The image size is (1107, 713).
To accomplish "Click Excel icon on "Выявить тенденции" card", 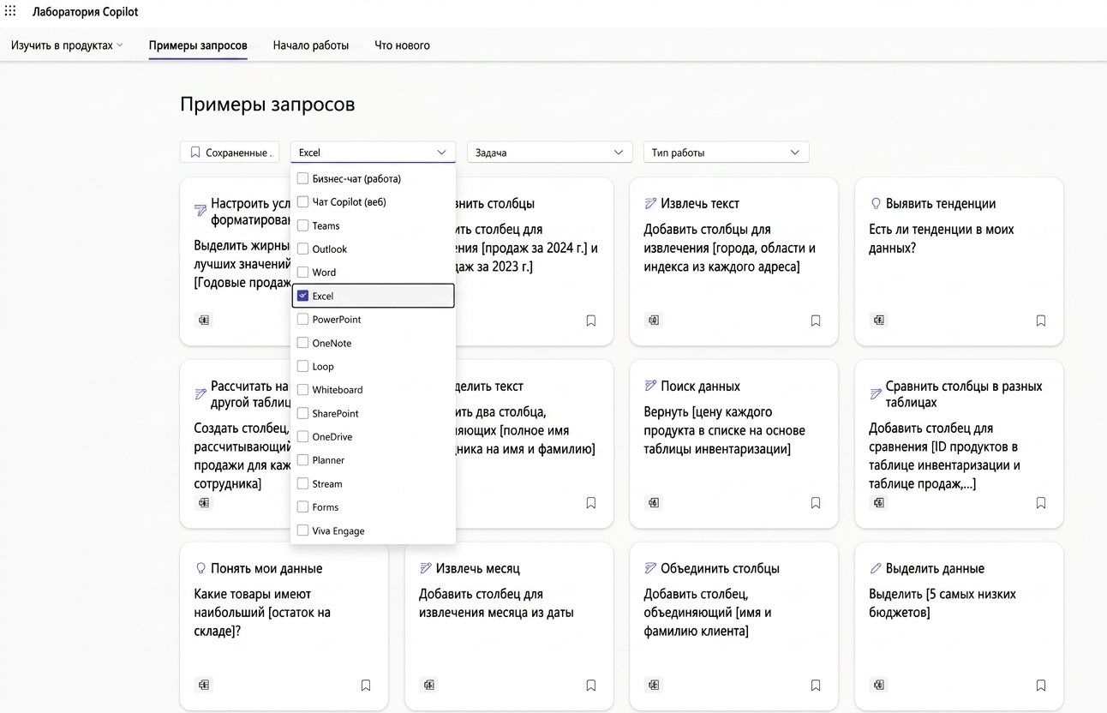I will click(x=879, y=321).
